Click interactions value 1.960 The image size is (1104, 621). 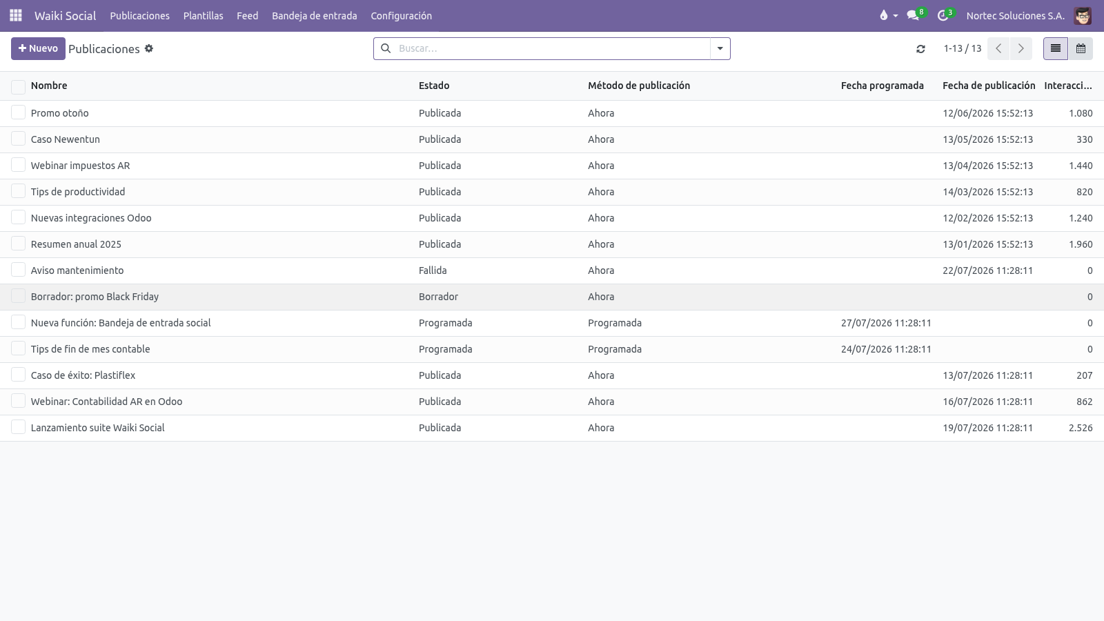pos(1081,244)
